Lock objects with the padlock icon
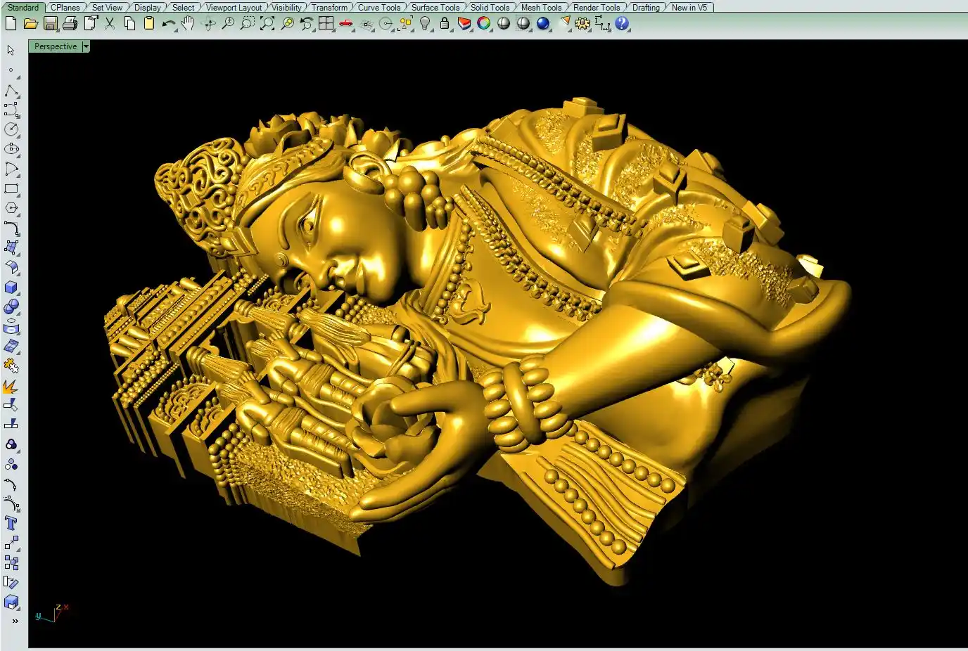This screenshot has height=651, width=968. click(445, 23)
